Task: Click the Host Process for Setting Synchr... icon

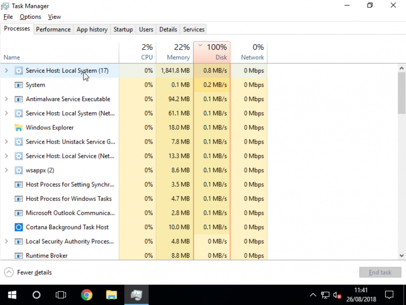Action: pyautogui.click(x=19, y=185)
